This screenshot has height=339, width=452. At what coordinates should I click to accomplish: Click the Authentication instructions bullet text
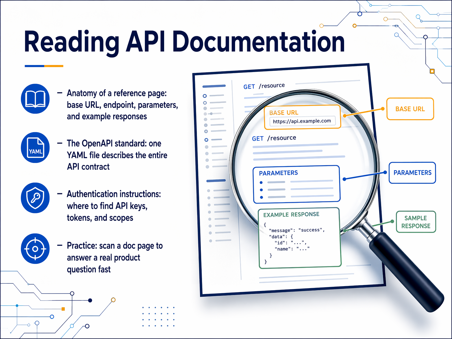(x=114, y=206)
